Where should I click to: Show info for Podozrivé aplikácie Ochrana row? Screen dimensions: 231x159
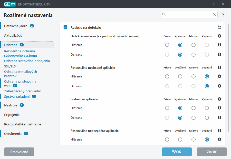[219, 117]
